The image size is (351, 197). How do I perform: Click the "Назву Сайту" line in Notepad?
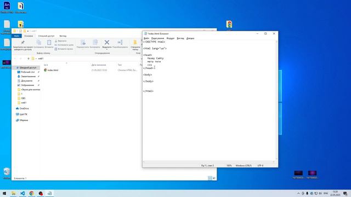pos(155,58)
